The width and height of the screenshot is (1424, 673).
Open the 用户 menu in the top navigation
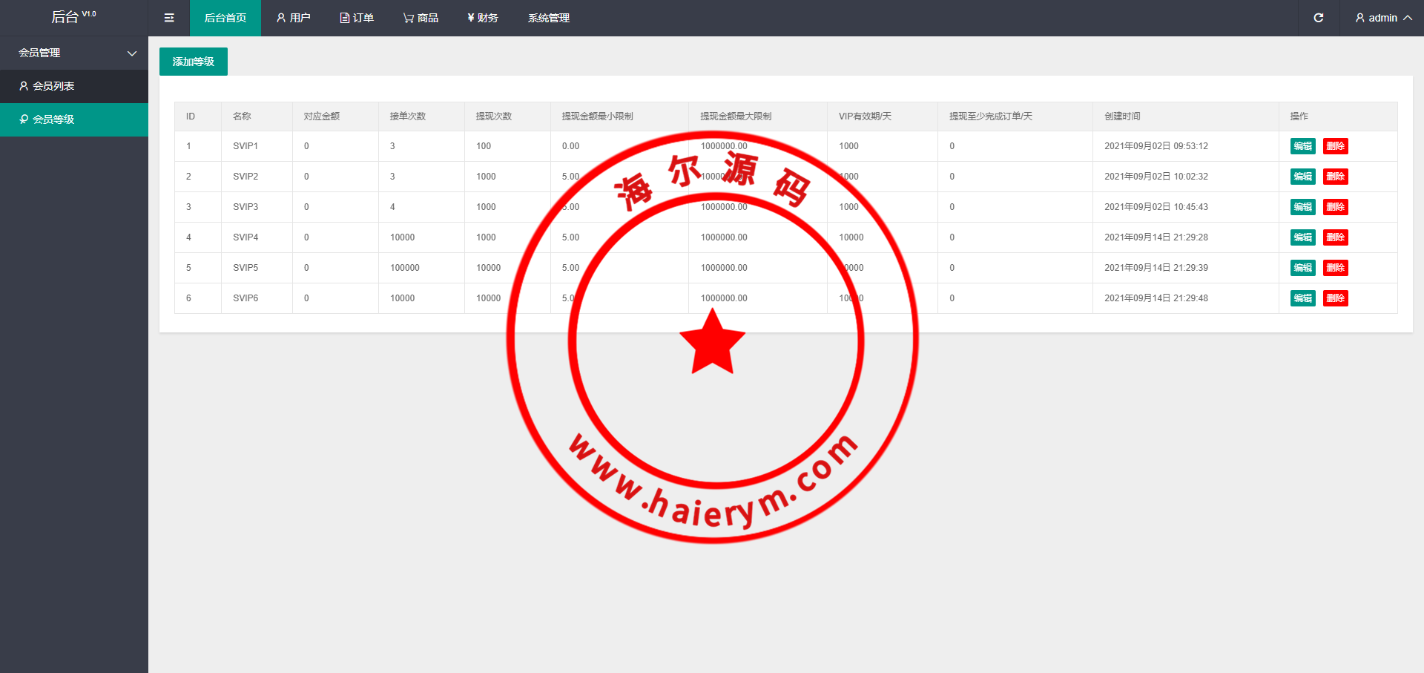[x=293, y=18]
